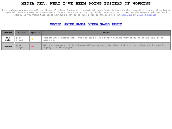The height and width of the screenshot is (129, 172).
Task: Click the "foundational sharpie text" note
Action: 106,39
